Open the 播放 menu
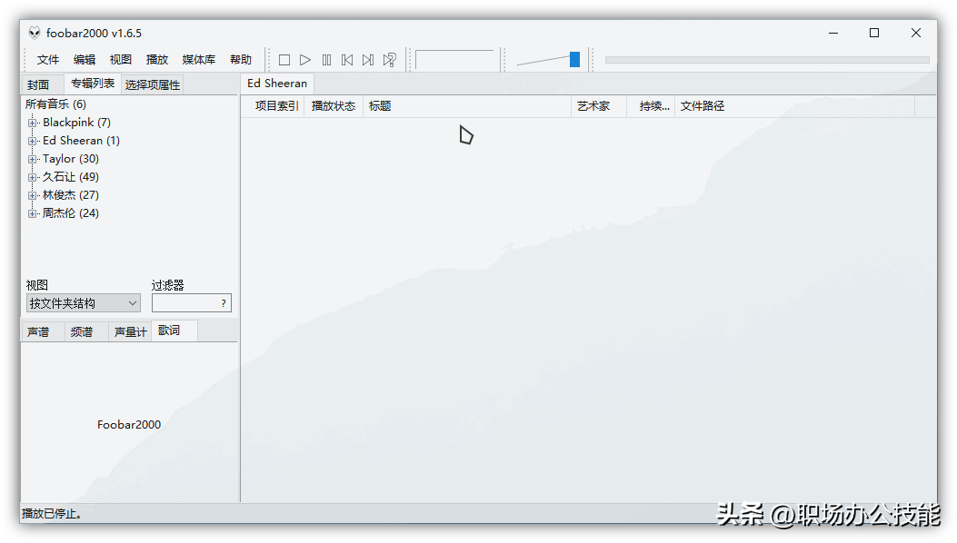Screen dimensions: 957x543 pyautogui.click(x=157, y=60)
